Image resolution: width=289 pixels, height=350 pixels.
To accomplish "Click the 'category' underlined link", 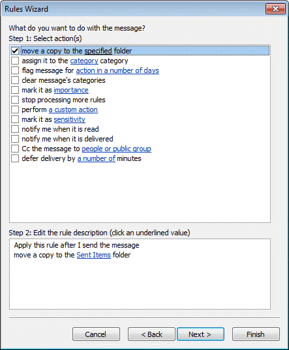I will (84, 61).
